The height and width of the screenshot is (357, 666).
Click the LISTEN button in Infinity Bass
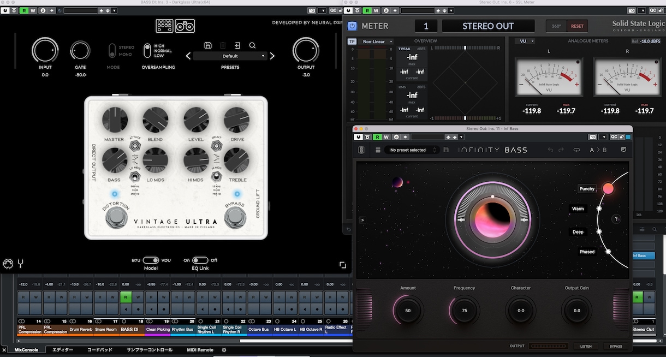coord(586,346)
